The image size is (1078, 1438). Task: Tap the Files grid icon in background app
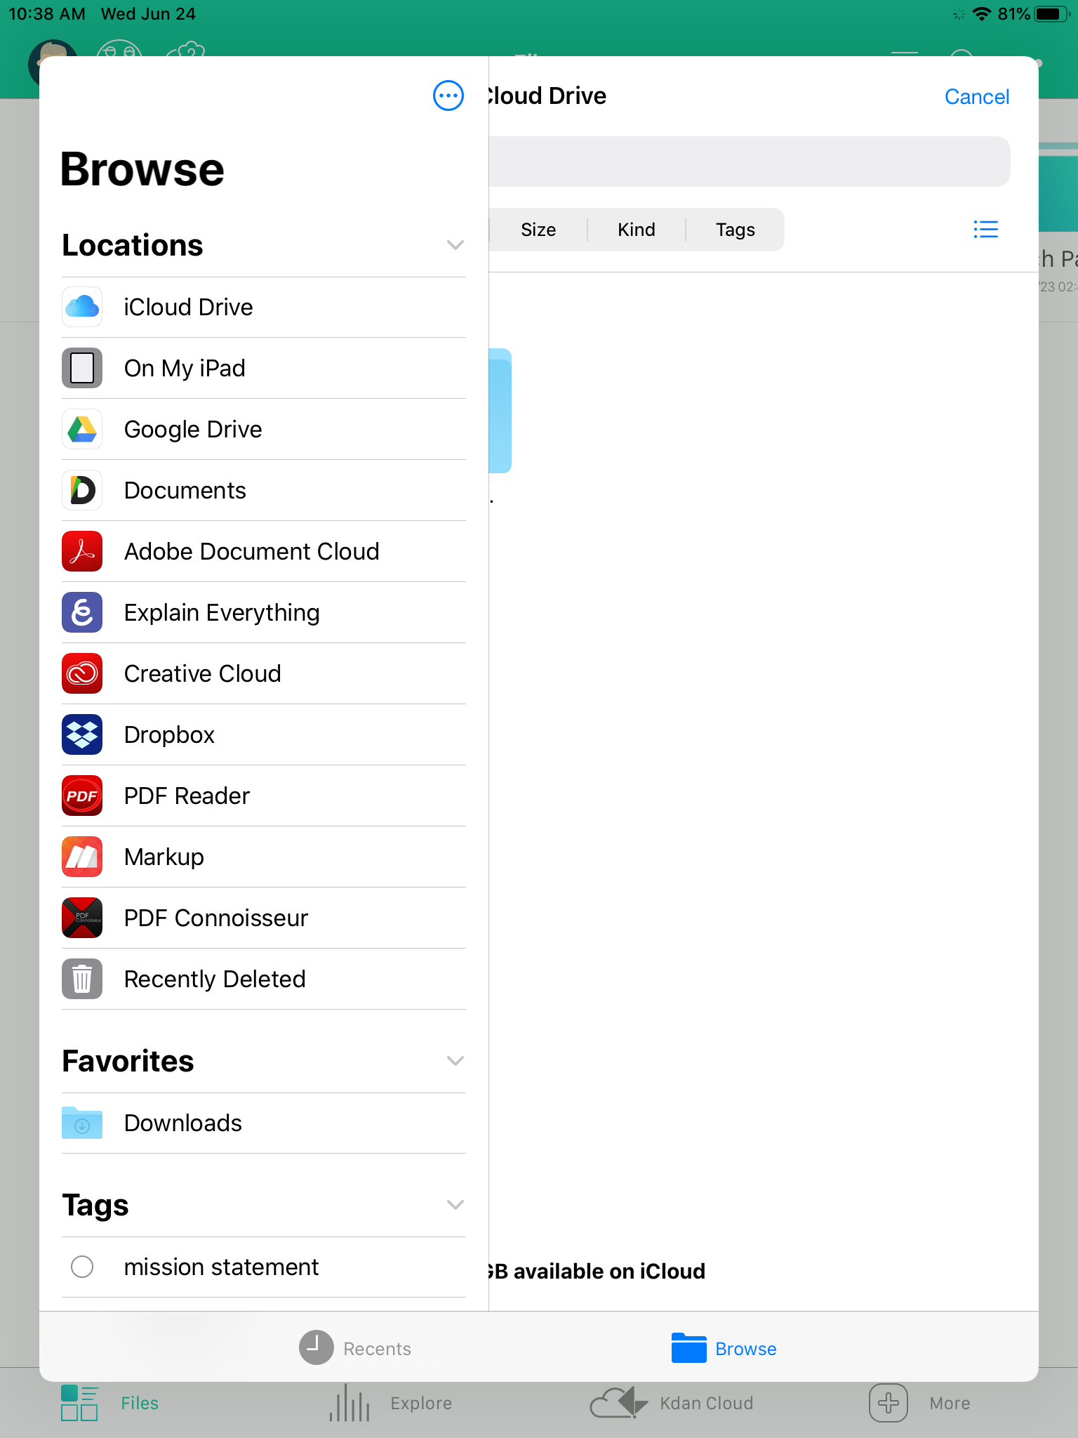[79, 1403]
